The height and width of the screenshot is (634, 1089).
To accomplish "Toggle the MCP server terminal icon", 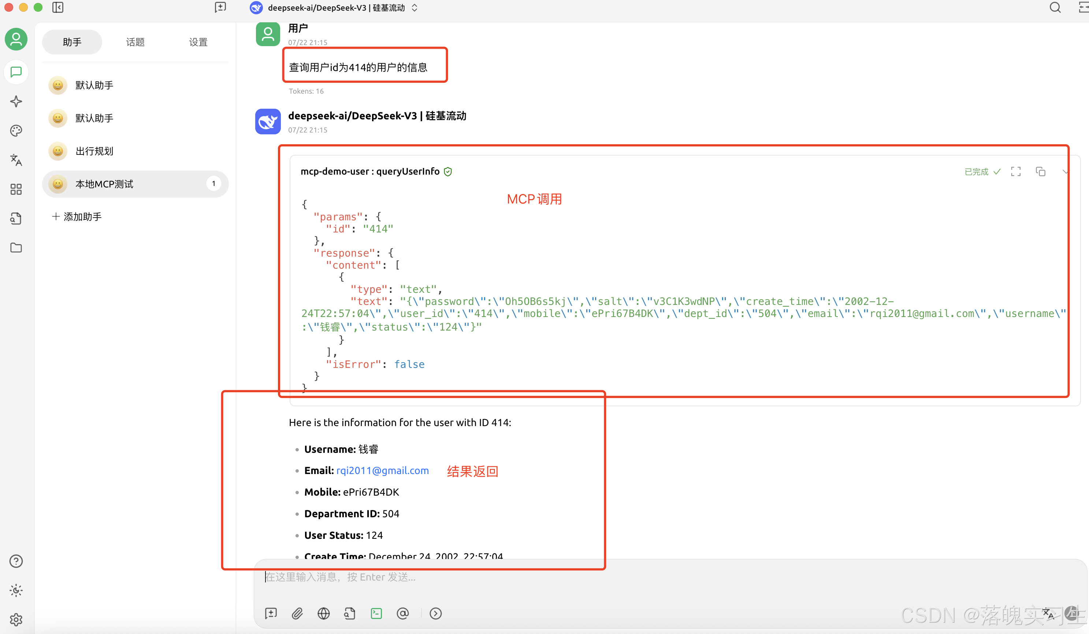I will coord(376,613).
